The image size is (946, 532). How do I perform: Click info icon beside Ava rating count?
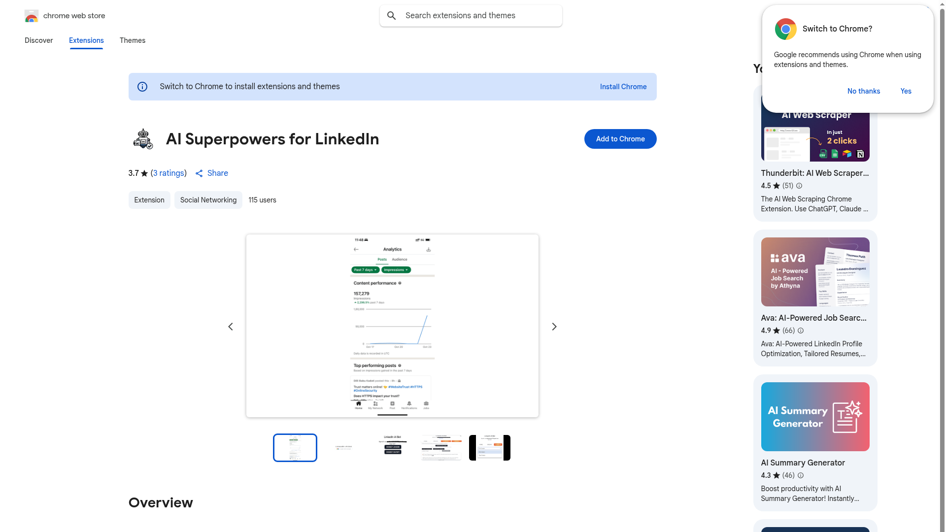(x=801, y=331)
